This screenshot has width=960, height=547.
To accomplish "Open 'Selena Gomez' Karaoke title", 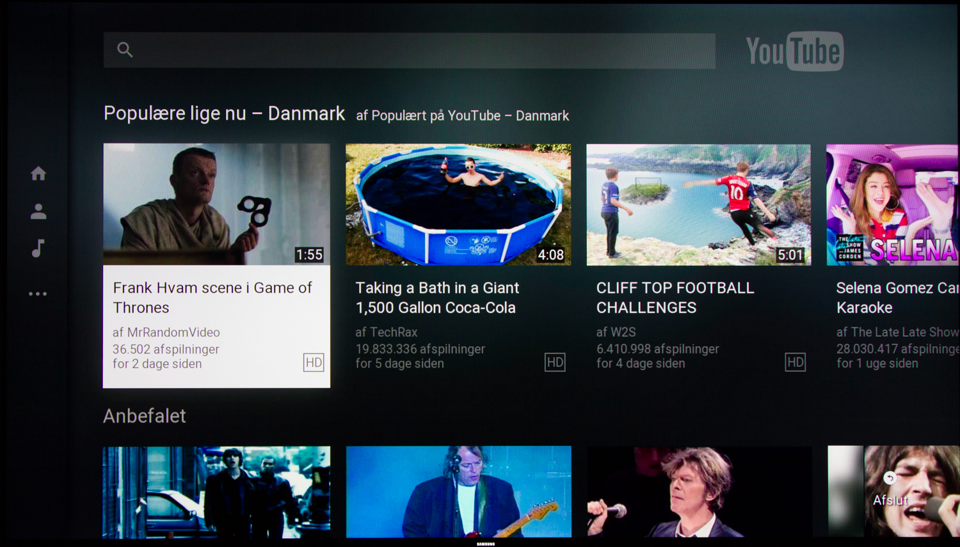I will click(897, 297).
